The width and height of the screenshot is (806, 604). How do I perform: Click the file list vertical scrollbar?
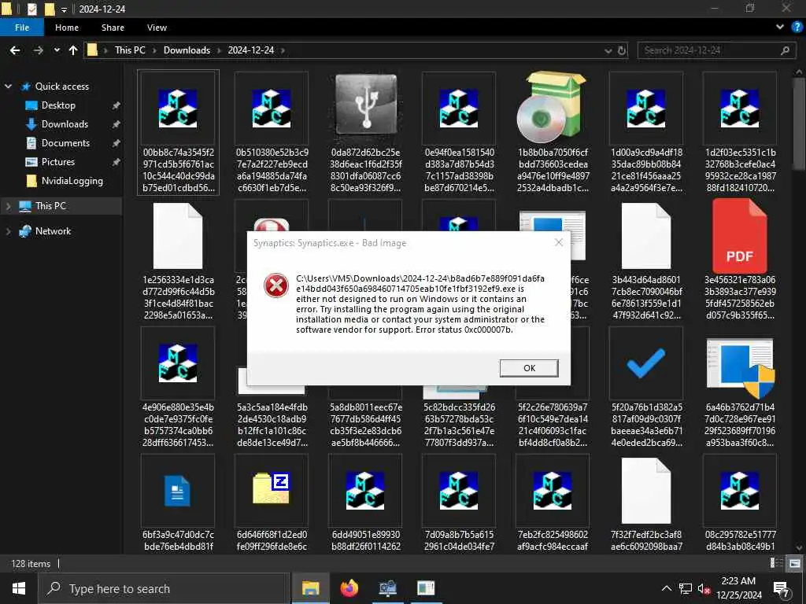pos(799,124)
